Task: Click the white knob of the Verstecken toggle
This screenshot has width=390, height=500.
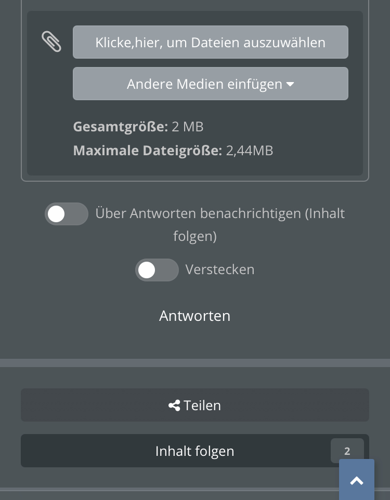Action: tap(147, 270)
